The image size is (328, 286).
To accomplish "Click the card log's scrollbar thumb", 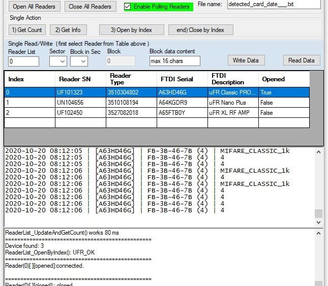I will (x=318, y=213).
